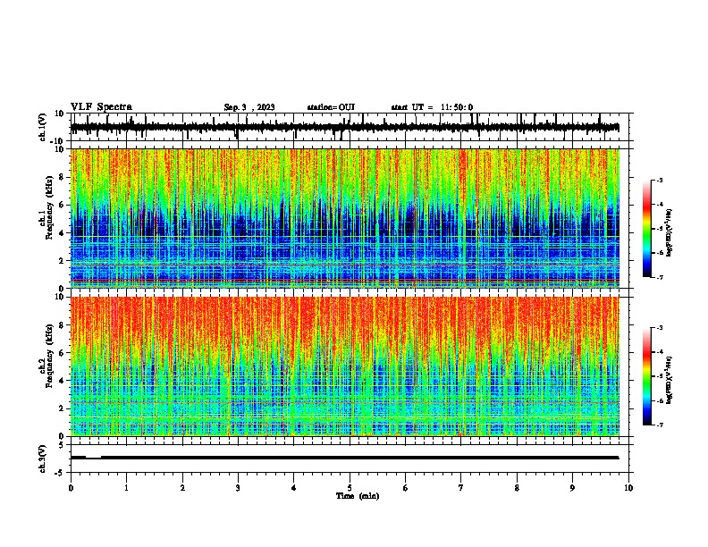
Task: Click Time axis tick label "9"
Action: [572, 488]
